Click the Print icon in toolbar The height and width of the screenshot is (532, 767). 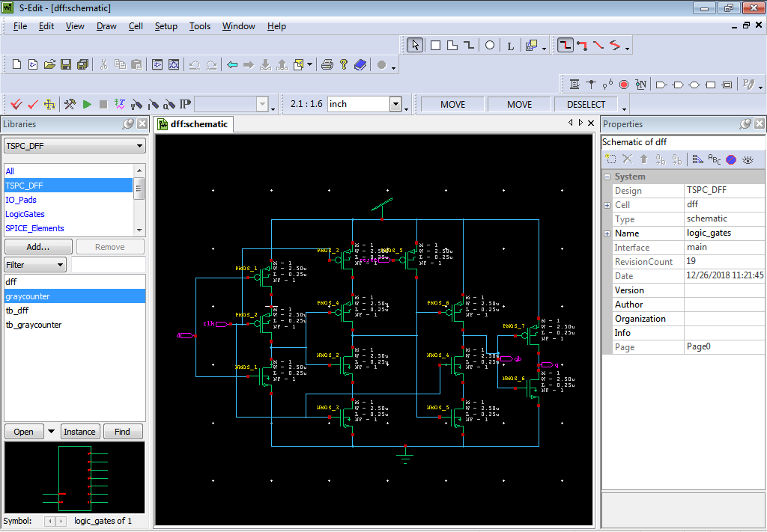[327, 64]
